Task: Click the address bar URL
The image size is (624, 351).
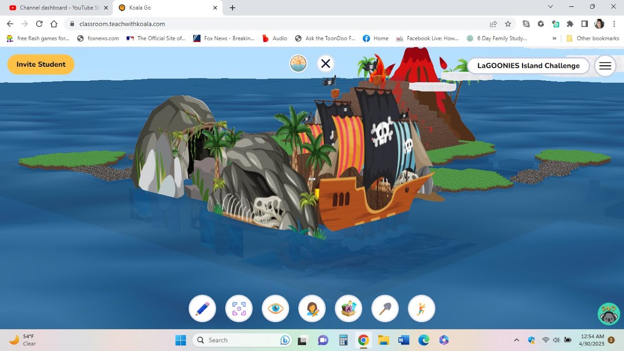Action: coord(122,24)
